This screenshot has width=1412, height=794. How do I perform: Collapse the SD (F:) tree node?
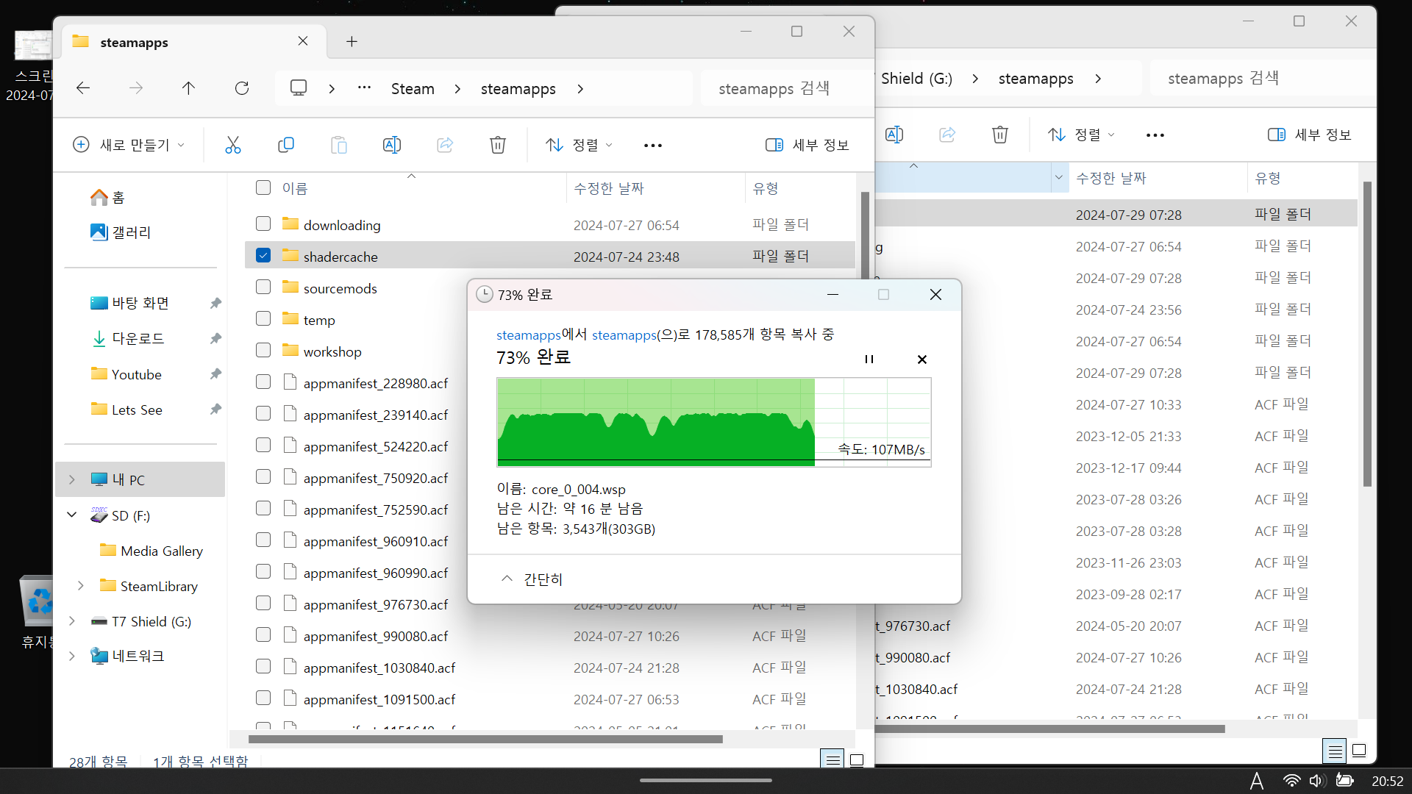(x=72, y=515)
